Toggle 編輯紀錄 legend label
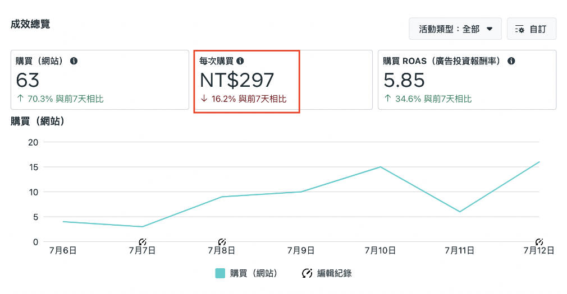This screenshot has width=567, height=294. [x=334, y=273]
